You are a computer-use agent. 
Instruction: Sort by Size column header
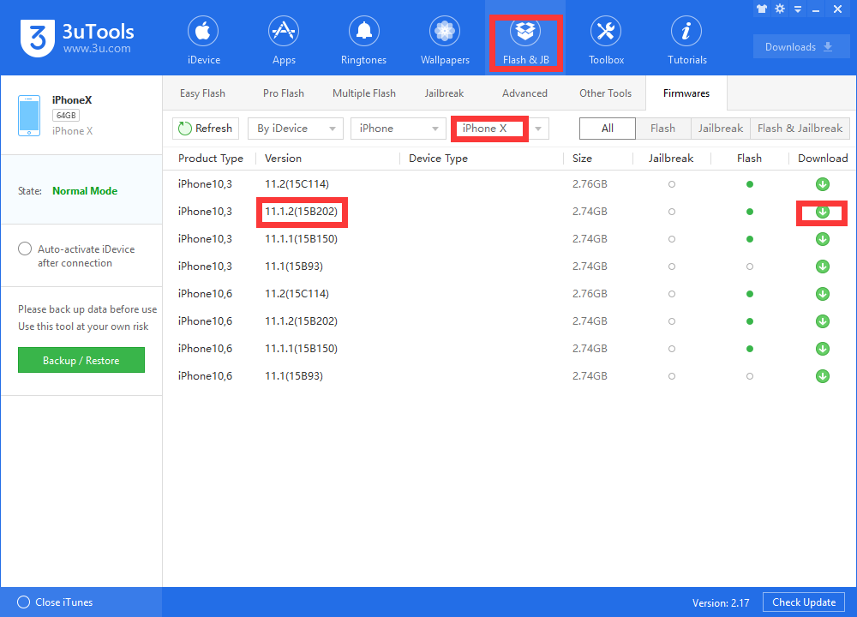582,159
